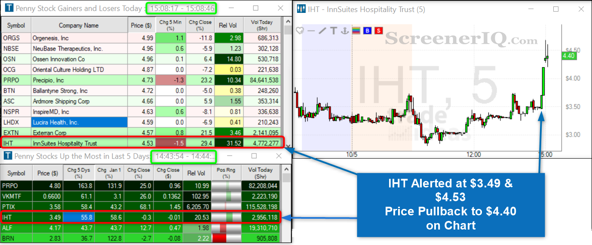
Task: Click PRPO 163.8 five-day change cell
Action: [79, 186]
